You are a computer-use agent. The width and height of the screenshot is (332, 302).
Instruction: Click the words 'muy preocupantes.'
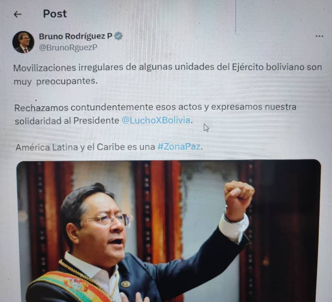pos(55,81)
